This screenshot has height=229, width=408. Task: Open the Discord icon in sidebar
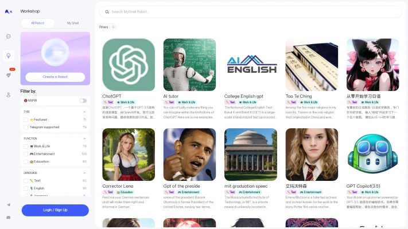pyautogui.click(x=9, y=218)
